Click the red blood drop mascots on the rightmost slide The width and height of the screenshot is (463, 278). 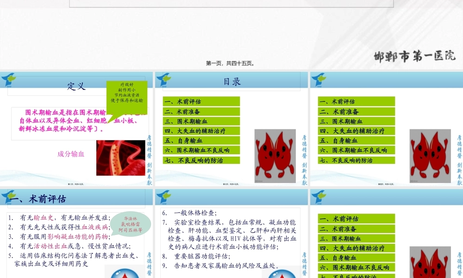tap(430, 155)
